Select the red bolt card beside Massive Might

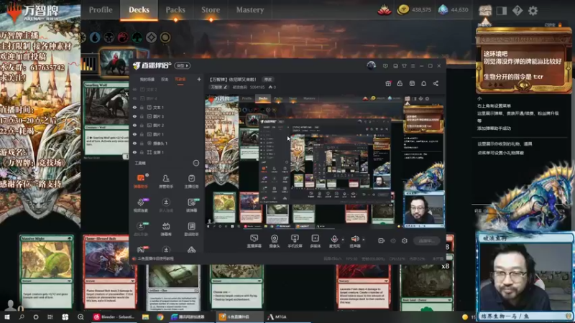click(x=110, y=271)
